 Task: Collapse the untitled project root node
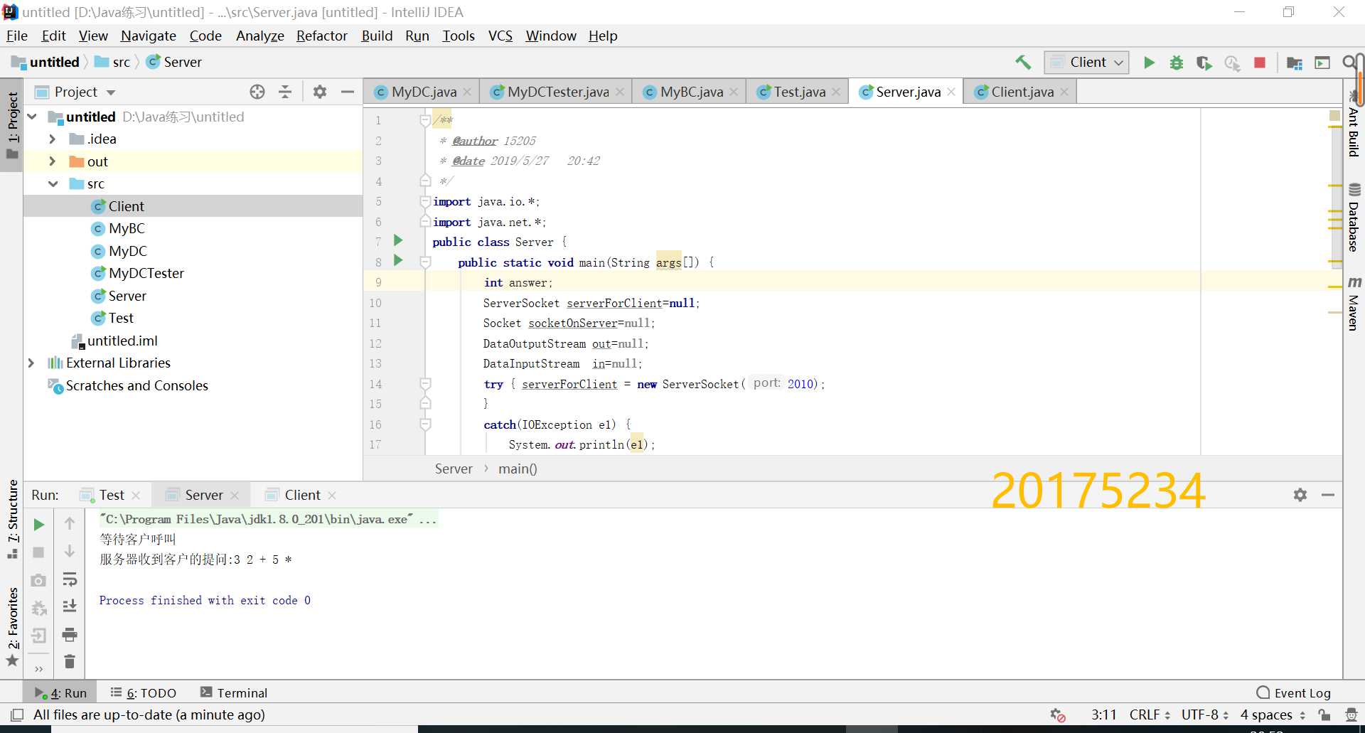[x=33, y=117]
